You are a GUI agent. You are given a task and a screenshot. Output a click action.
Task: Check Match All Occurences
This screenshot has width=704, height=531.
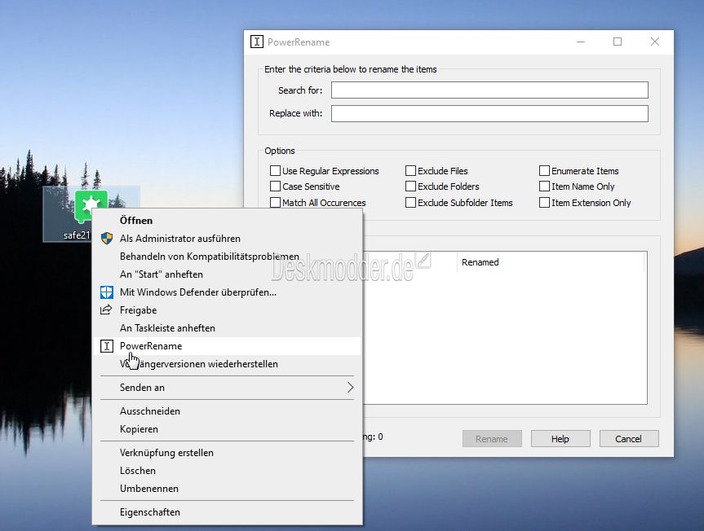point(275,203)
